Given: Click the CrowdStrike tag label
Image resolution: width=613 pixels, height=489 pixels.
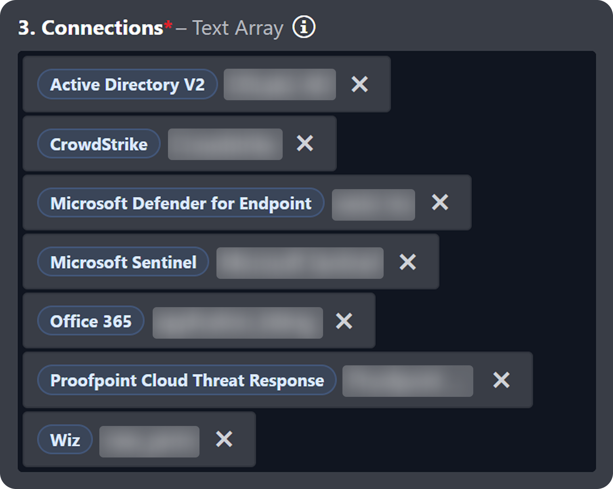Looking at the screenshot, I should 99,144.
